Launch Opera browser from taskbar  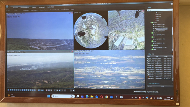point(102,97)
